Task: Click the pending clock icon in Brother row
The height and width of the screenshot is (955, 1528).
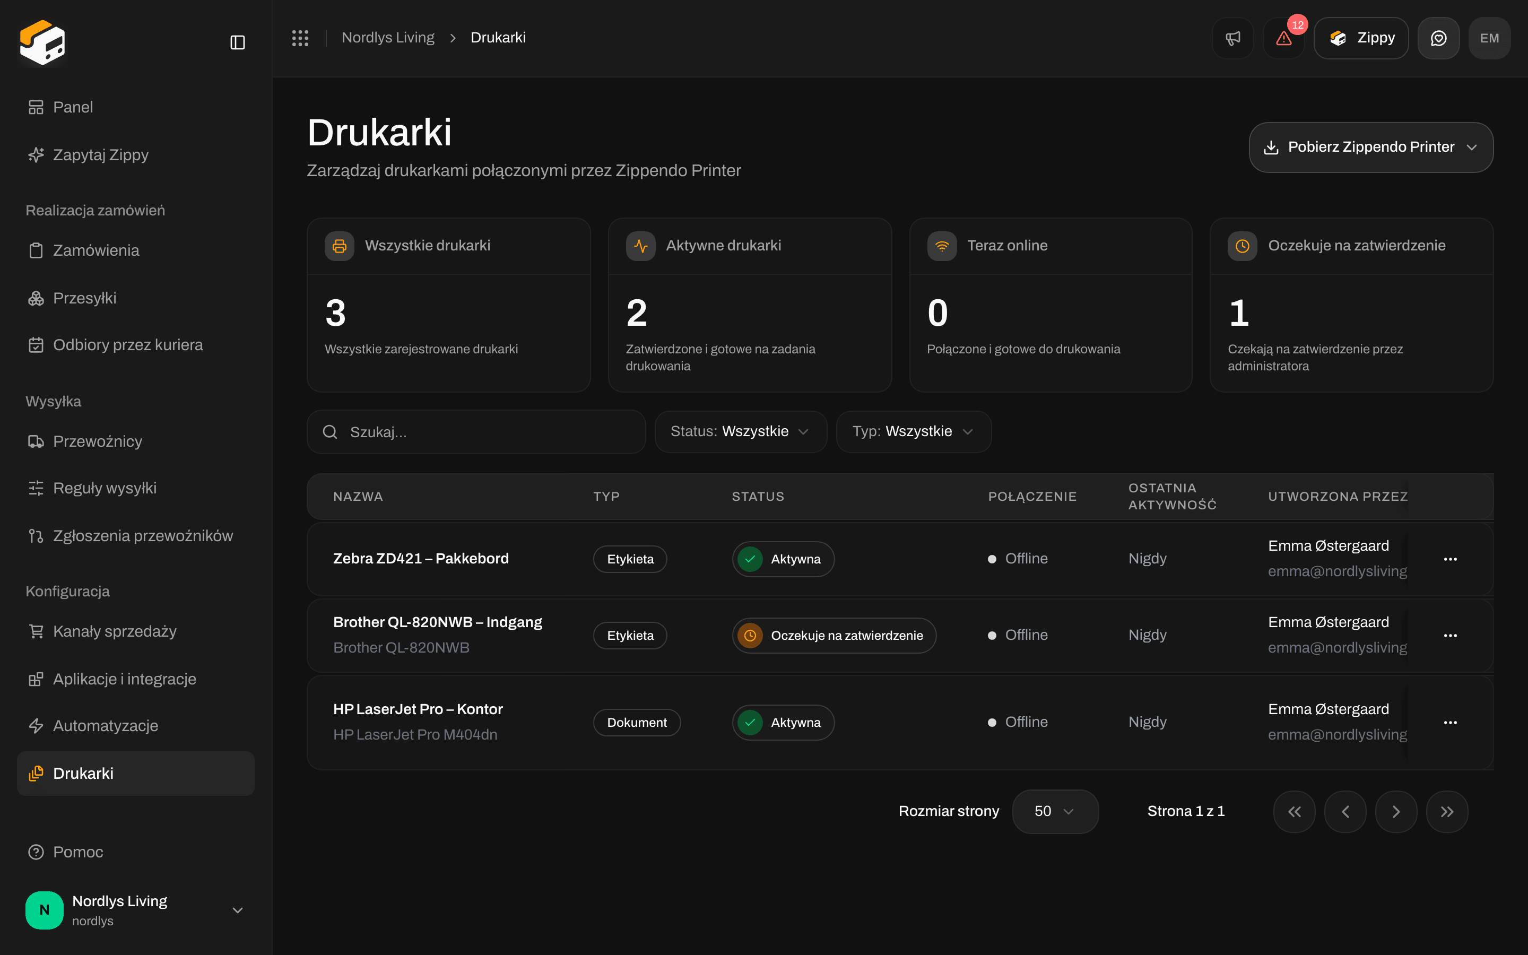Action: coord(750,636)
